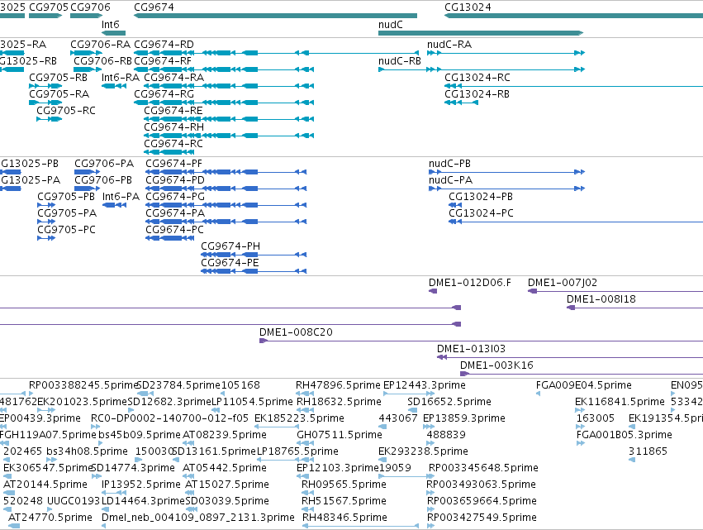
Task: Open clone DME1-012D06.F
Action: click(x=469, y=283)
